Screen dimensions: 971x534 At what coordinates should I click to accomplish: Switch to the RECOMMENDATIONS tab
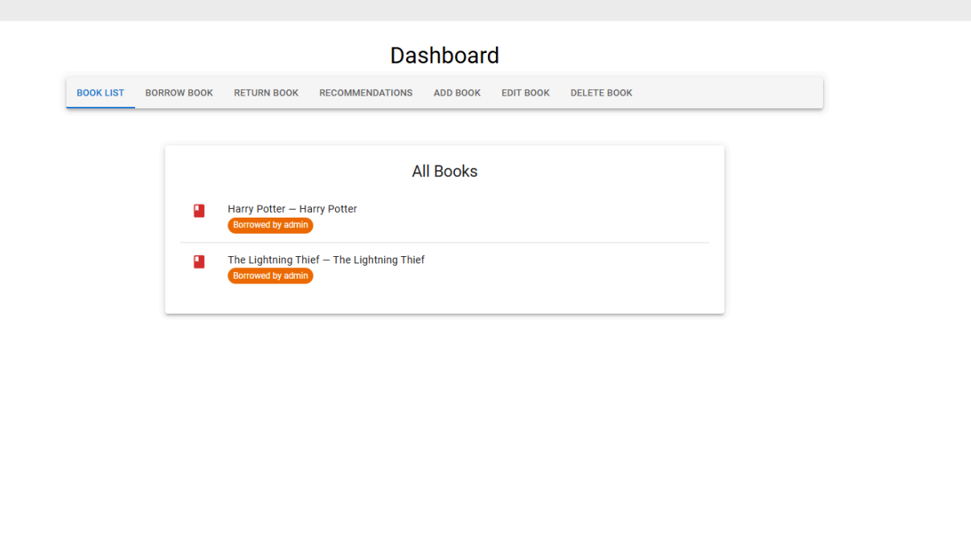point(366,92)
